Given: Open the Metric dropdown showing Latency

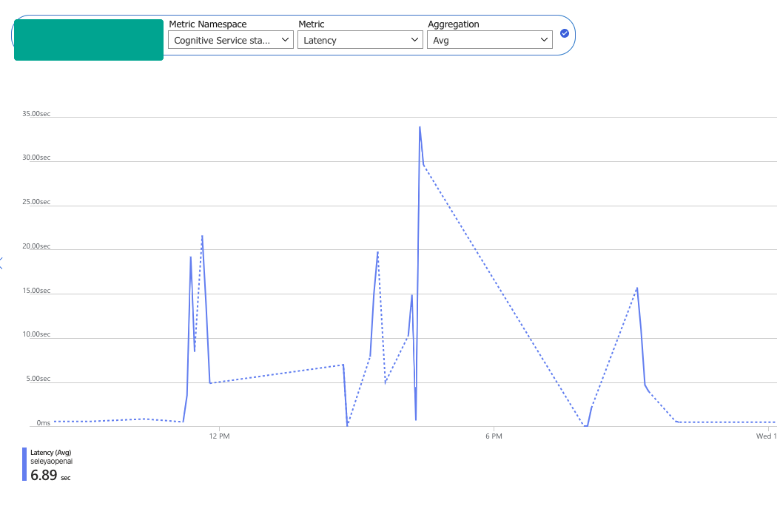Looking at the screenshot, I should pos(360,40).
